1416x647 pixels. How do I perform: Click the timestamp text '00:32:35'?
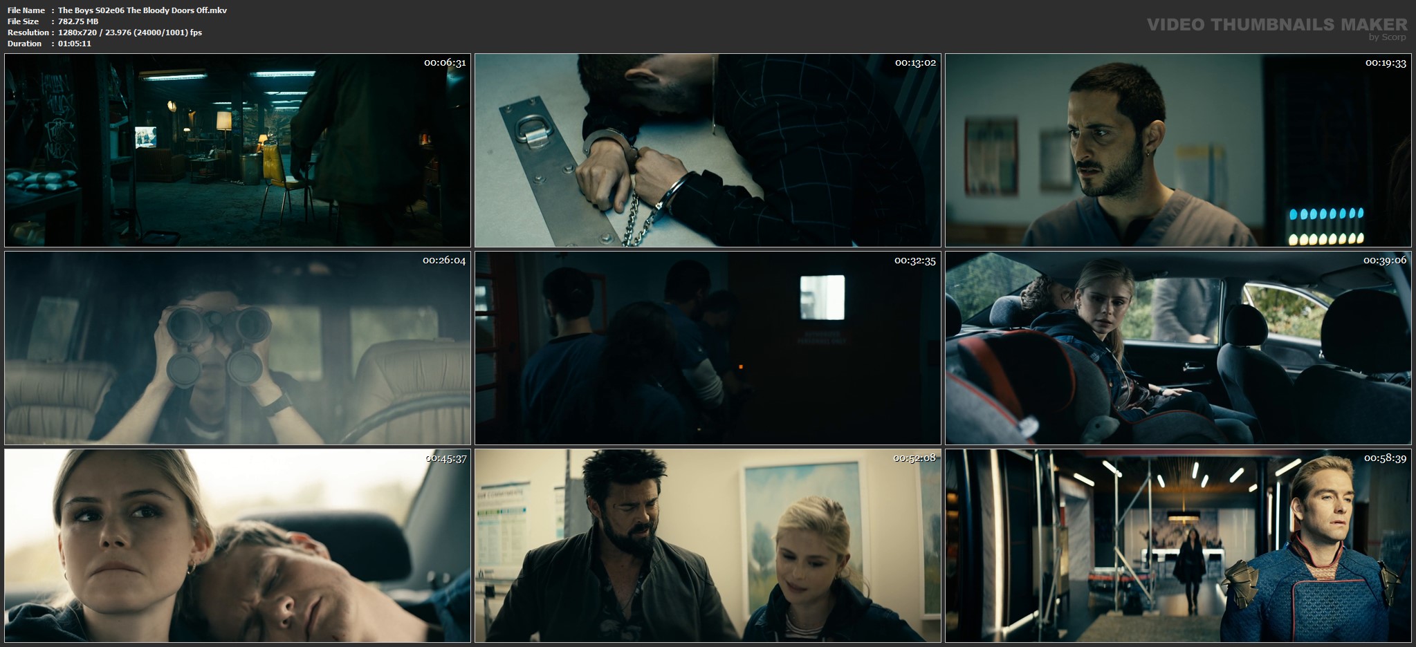pos(915,261)
